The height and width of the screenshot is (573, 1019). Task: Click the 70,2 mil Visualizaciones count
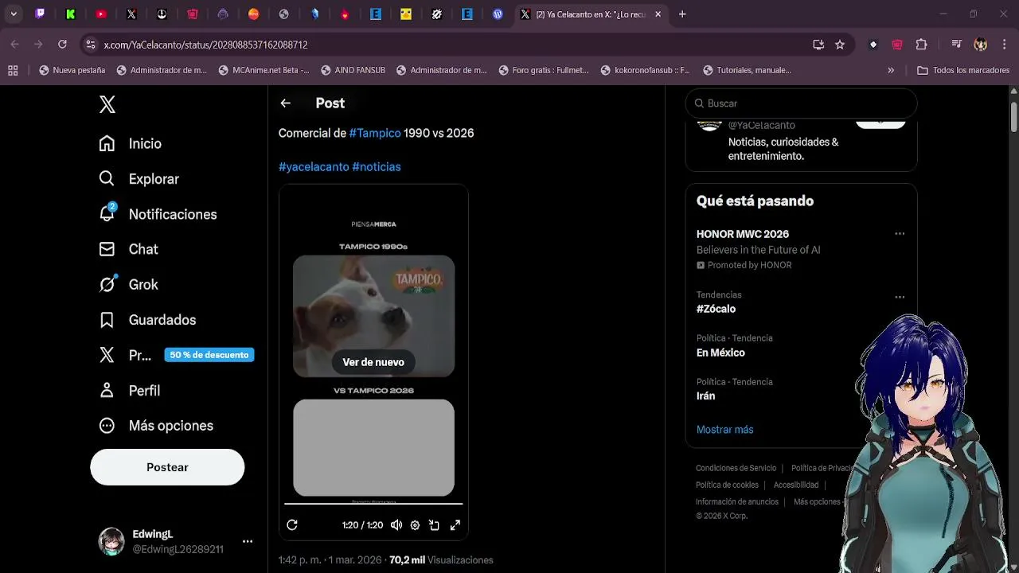441,560
